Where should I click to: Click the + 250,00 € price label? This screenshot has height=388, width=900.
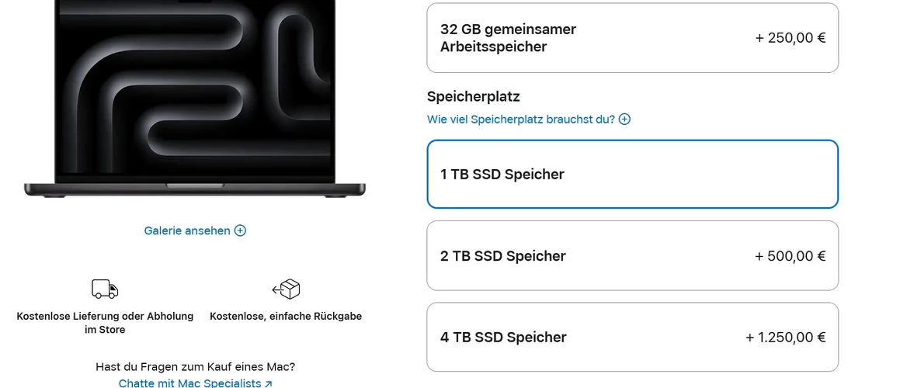pos(790,38)
